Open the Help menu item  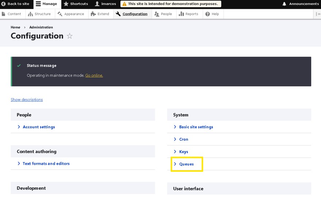point(212,14)
